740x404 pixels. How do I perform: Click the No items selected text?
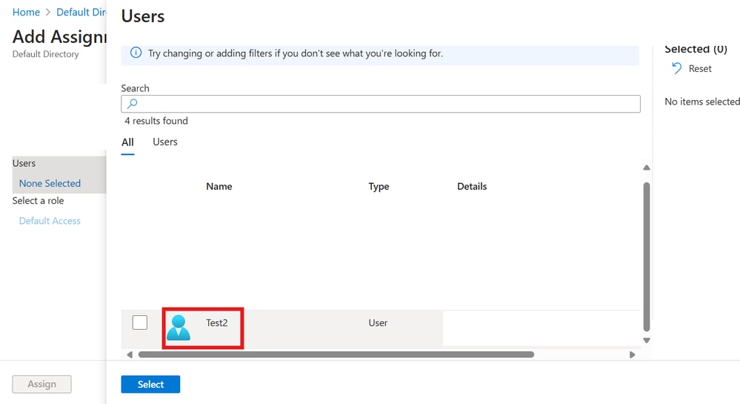coord(701,102)
